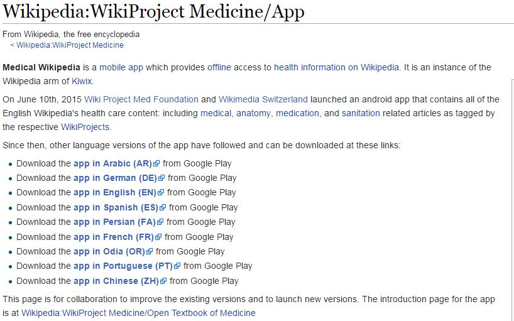Open the Kiwix link
The height and width of the screenshot is (321, 514).
[82, 81]
